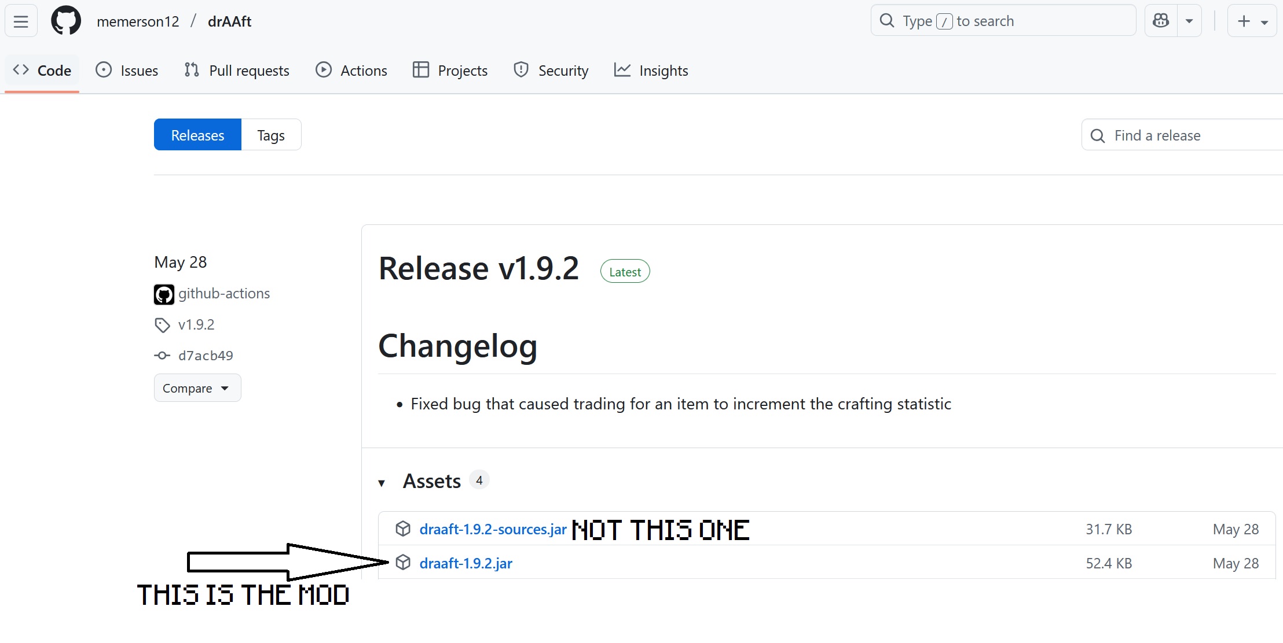Switch to the Tags tab
Screen dimensions: 1283x643
pos(271,135)
